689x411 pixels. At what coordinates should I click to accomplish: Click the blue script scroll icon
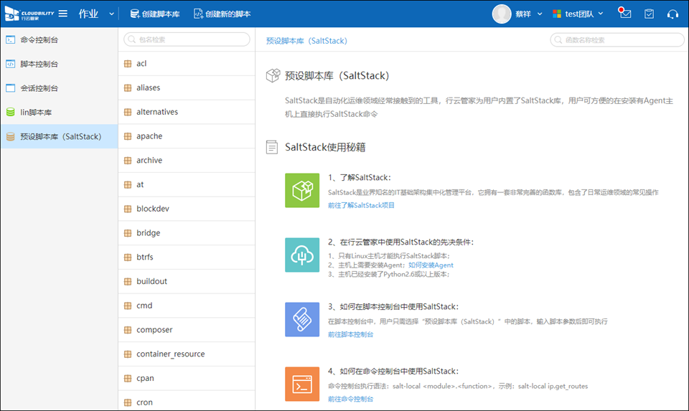(x=302, y=320)
